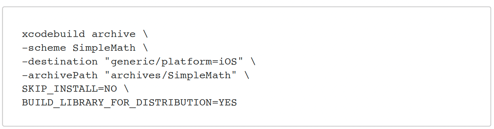Screen dimensions: 494x129
Task: Select the -scheme flag text
Action: [x=44, y=48]
